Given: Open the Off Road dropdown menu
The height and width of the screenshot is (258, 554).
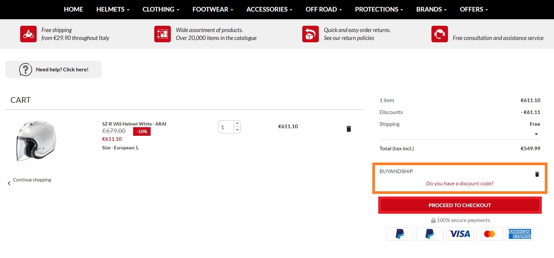Looking at the screenshot, I should point(323,9).
